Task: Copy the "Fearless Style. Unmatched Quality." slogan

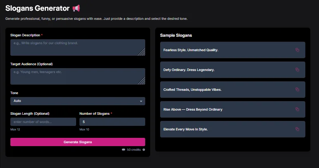Action: 297,50
